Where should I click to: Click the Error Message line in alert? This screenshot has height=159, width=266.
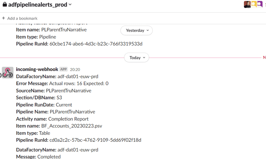tap(62, 83)
